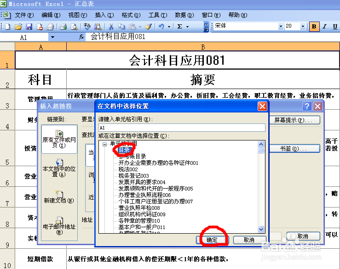Expand toolbar options chevron
This screenshot has height=269, width=340.
(206, 27)
